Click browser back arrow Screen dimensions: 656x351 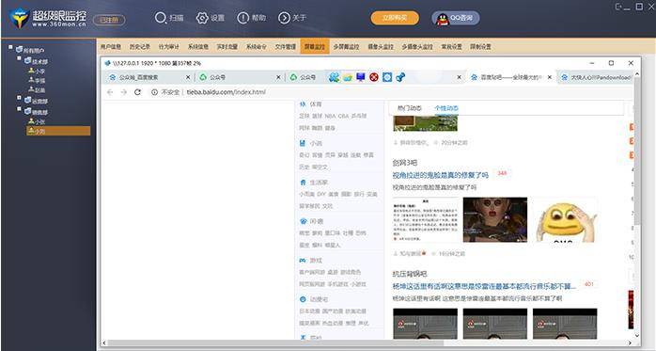click(110, 92)
